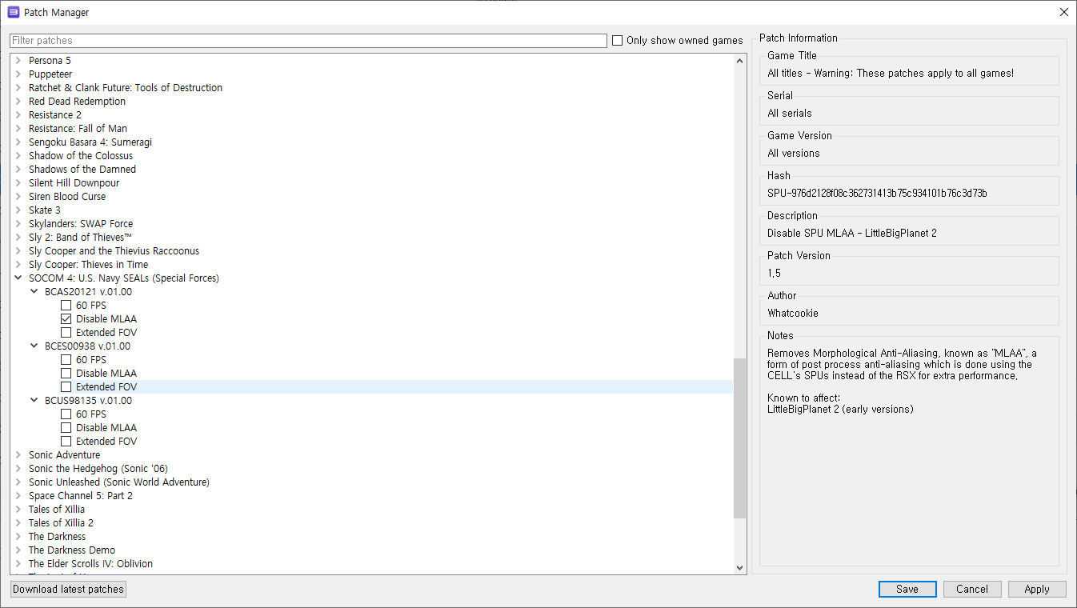Check Disable MLAA under BCES00938 v.01.00
This screenshot has height=608, width=1077.
(66, 374)
